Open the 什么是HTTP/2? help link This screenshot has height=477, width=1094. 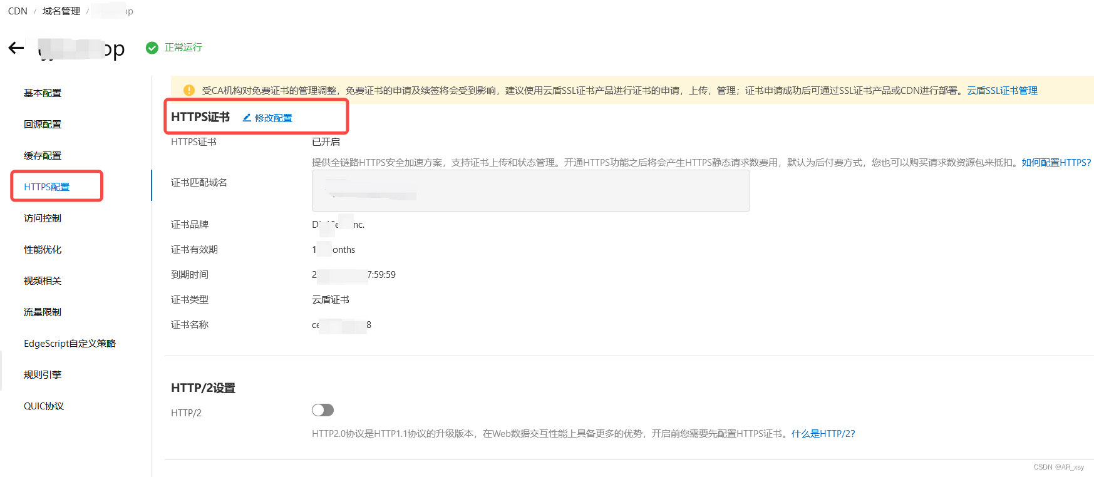823,433
